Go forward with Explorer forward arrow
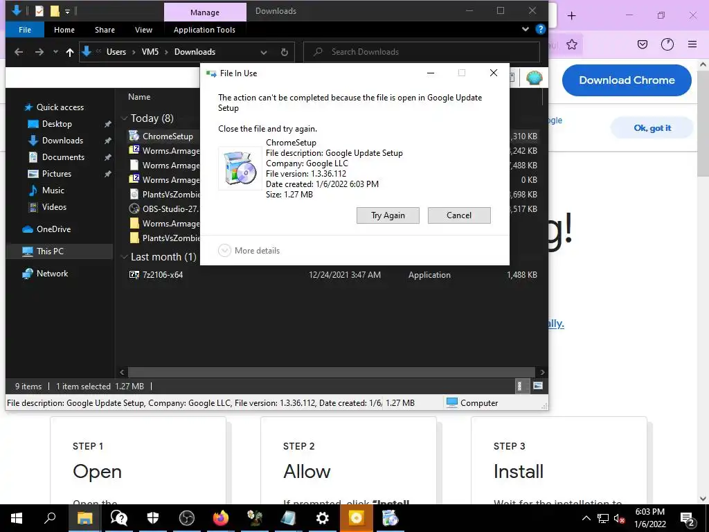 coord(39,52)
